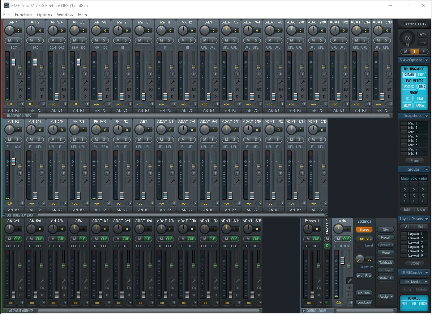Click the redo arrow below undo

[x=423, y=43]
